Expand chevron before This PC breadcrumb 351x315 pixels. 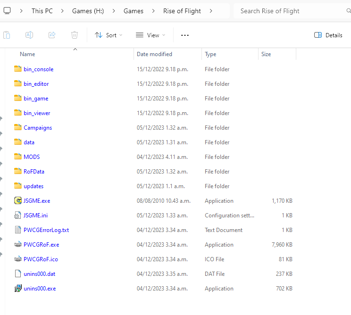[21, 11]
